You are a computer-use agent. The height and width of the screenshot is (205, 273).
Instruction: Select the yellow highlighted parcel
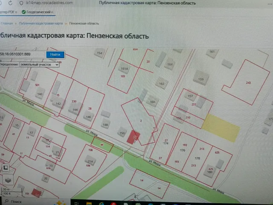221,128
